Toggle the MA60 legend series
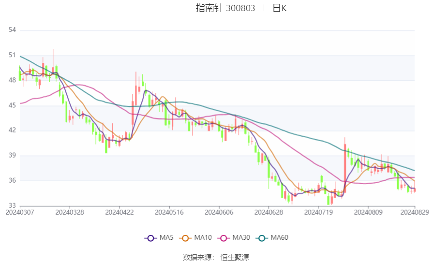 point(272,238)
